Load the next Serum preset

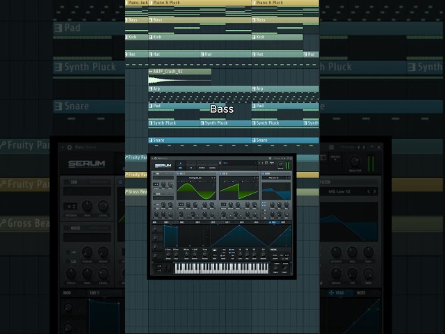tap(263, 163)
